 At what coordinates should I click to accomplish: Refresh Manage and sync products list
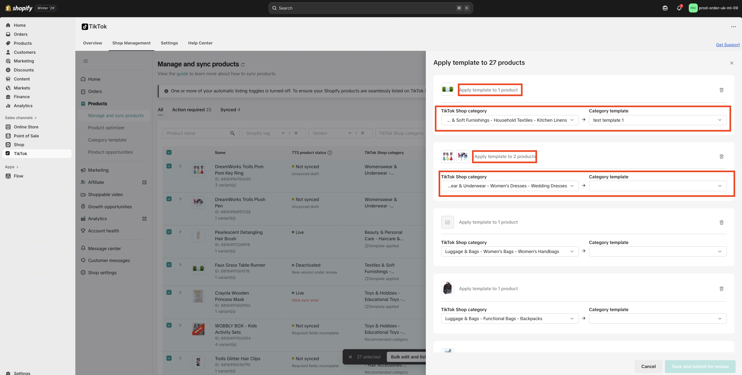[x=243, y=64]
